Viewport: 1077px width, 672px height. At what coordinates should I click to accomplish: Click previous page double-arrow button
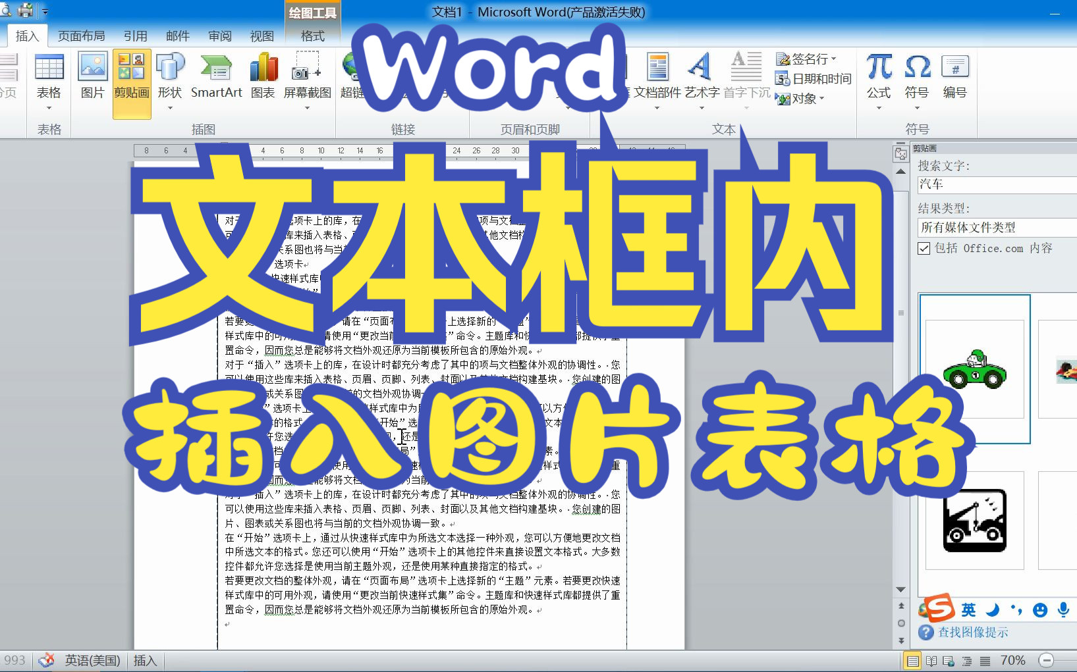(x=901, y=606)
